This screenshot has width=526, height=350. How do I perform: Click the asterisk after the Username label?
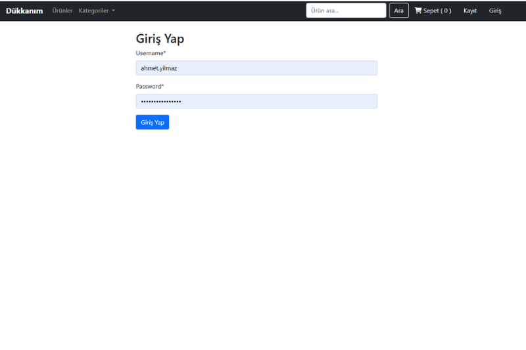[164, 53]
